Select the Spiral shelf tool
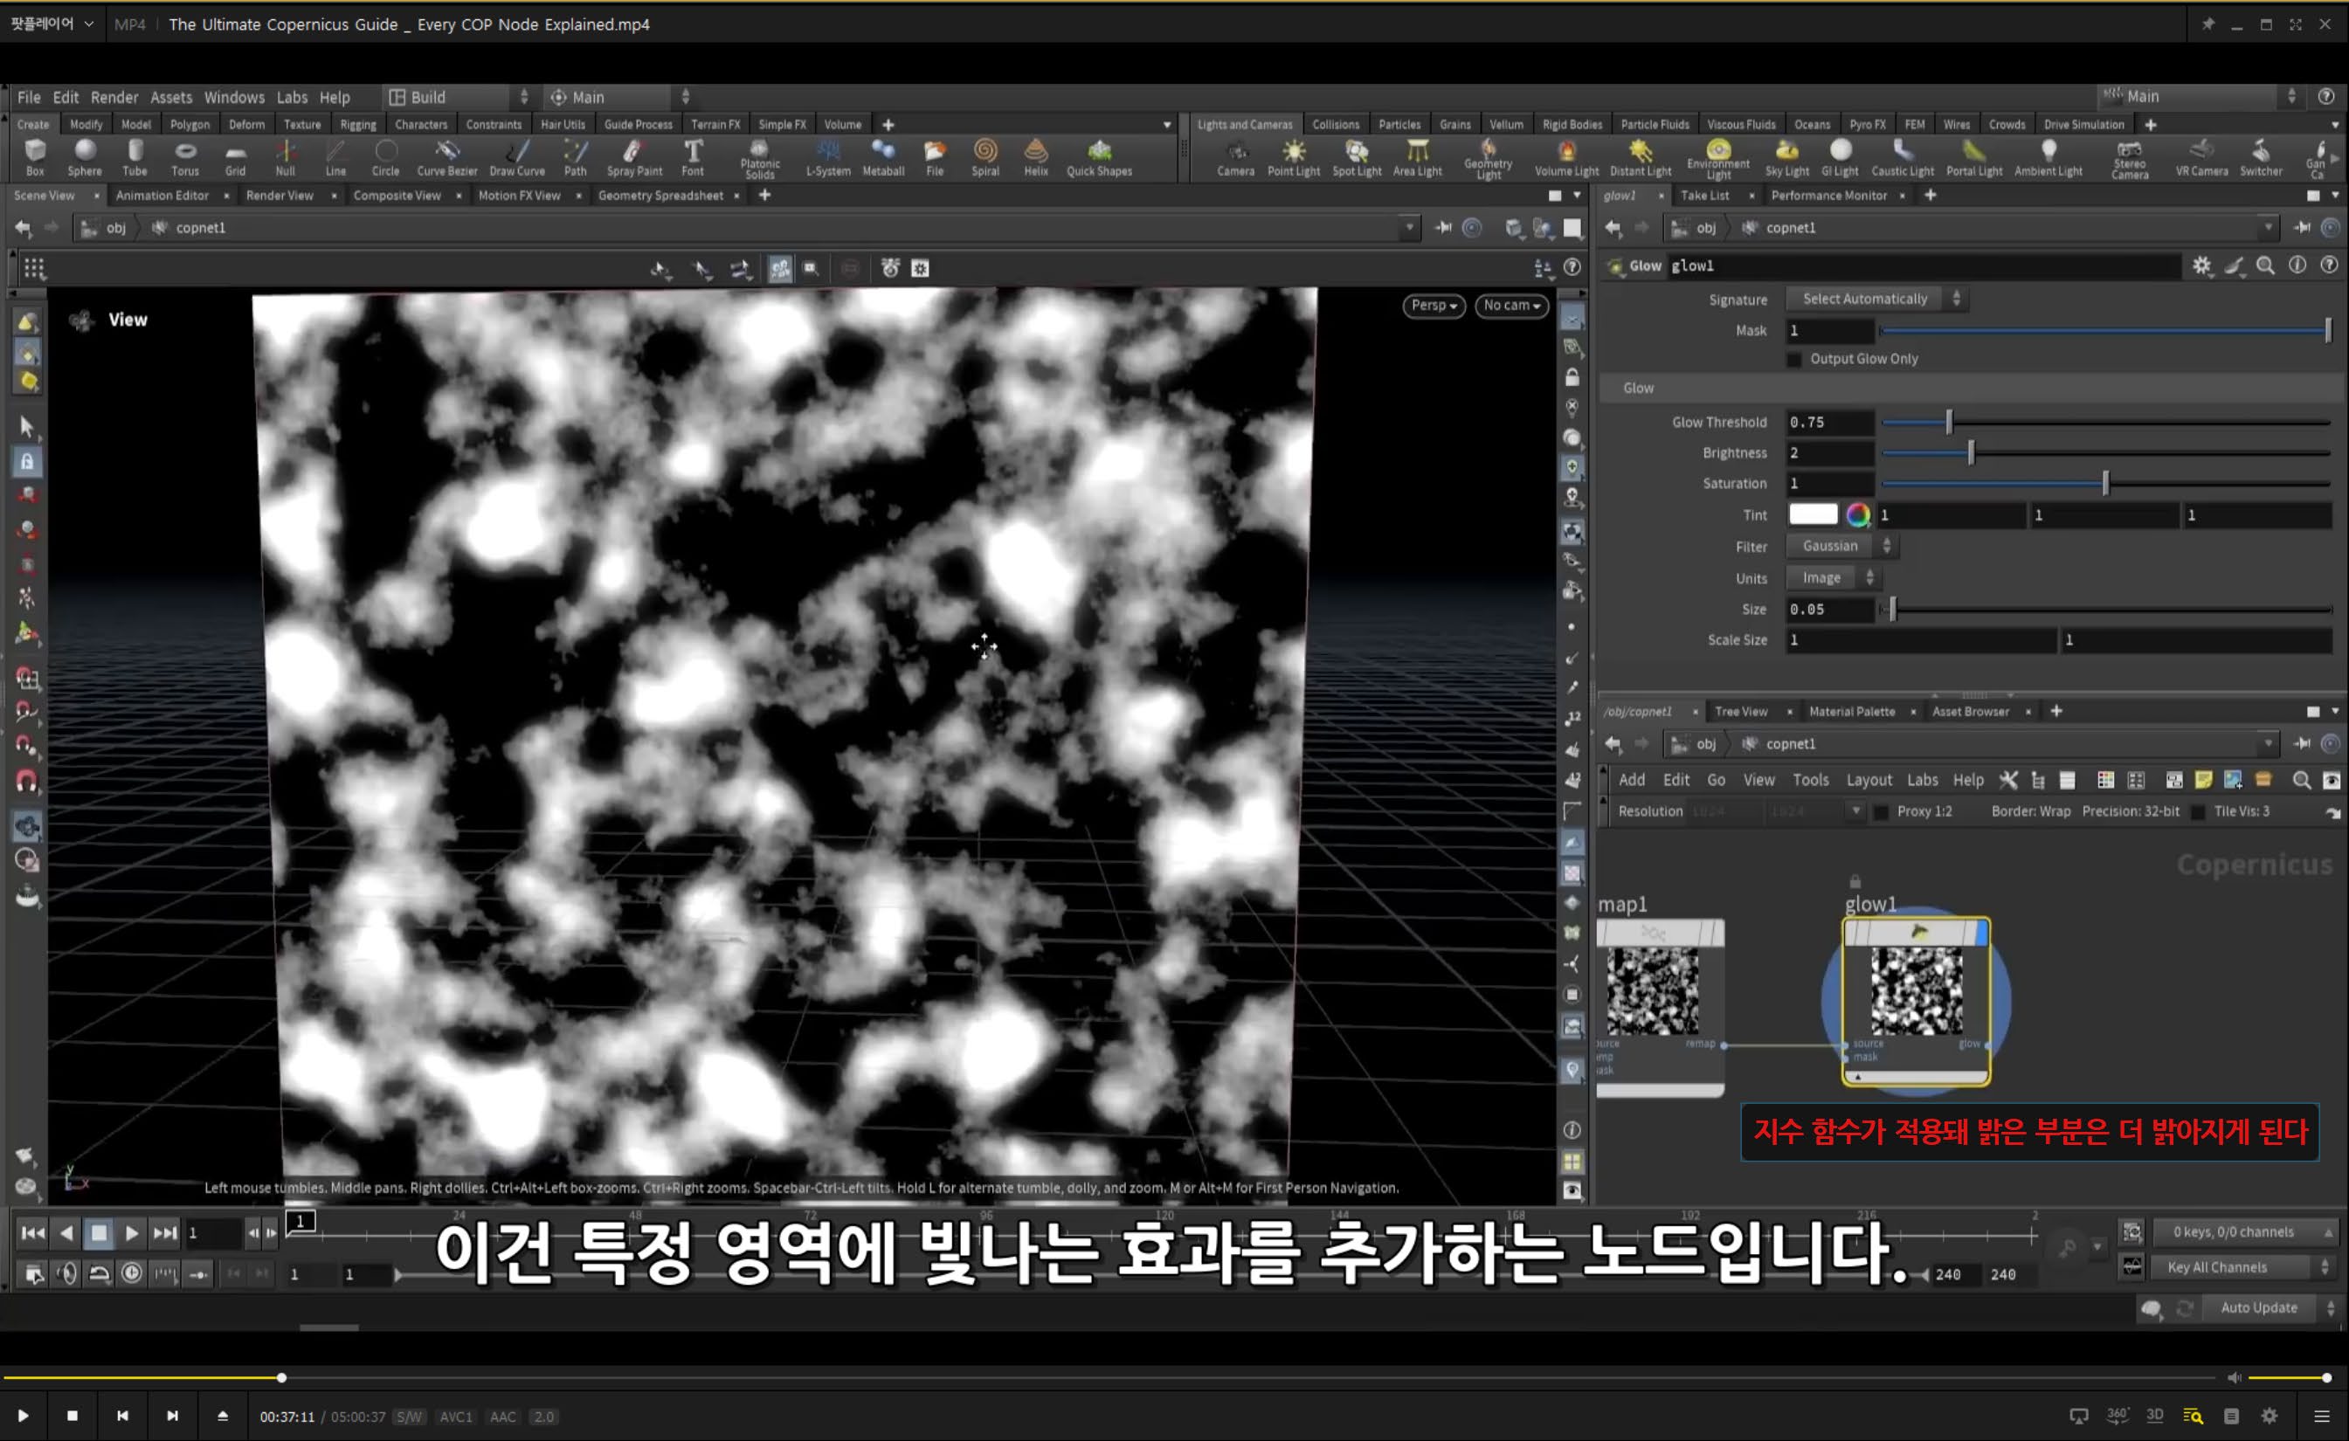Image resolution: width=2349 pixels, height=1441 pixels. click(x=985, y=158)
